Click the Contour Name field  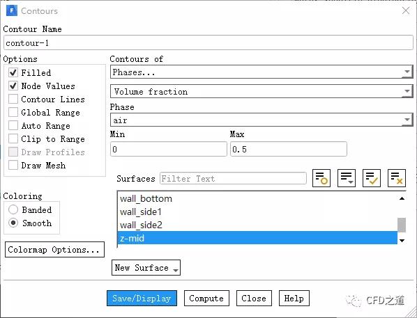pyautogui.click(x=208, y=42)
